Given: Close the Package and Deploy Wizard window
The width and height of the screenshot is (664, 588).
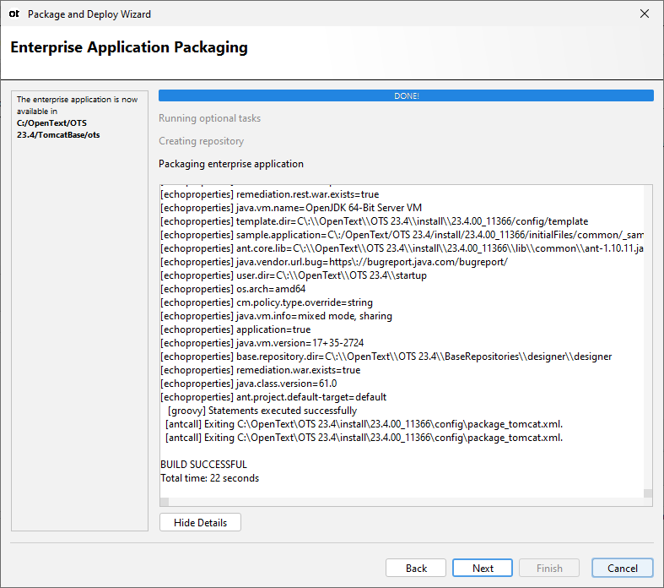Looking at the screenshot, I should [645, 14].
